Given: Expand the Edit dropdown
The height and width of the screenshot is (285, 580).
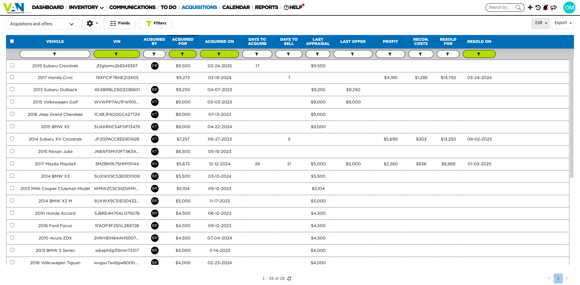Looking at the screenshot, I should pyautogui.click(x=540, y=23).
